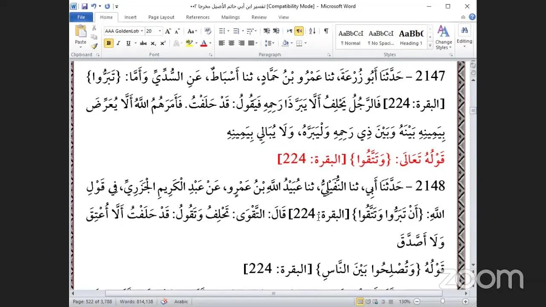Increase the paragraph indent
The image size is (546, 307).
(276, 31)
